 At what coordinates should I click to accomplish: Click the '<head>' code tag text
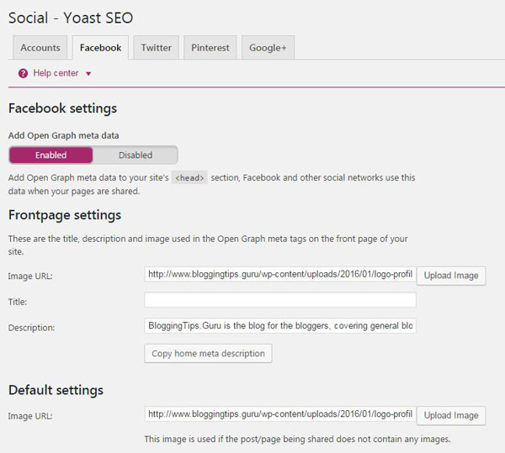click(x=189, y=177)
